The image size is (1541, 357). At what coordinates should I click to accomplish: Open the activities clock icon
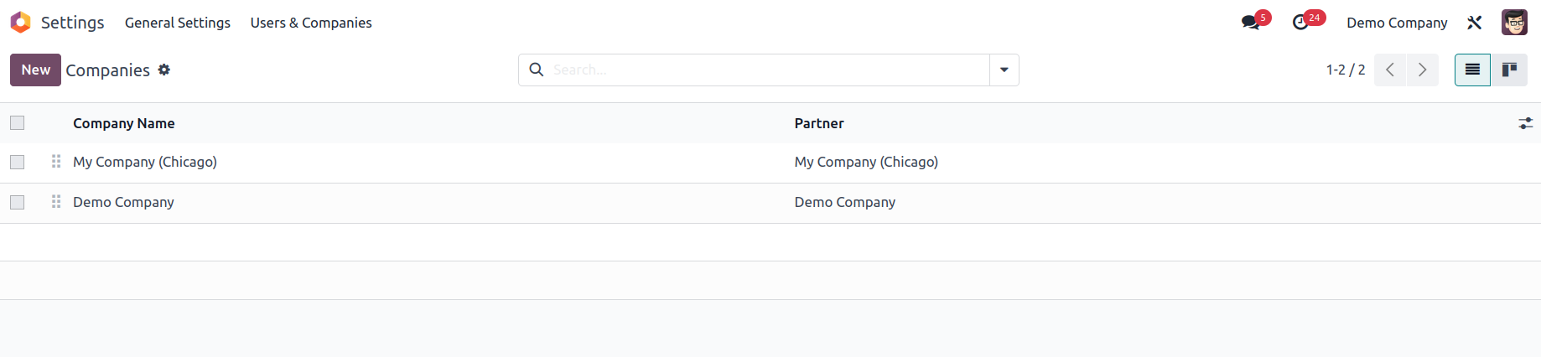pyautogui.click(x=1301, y=23)
